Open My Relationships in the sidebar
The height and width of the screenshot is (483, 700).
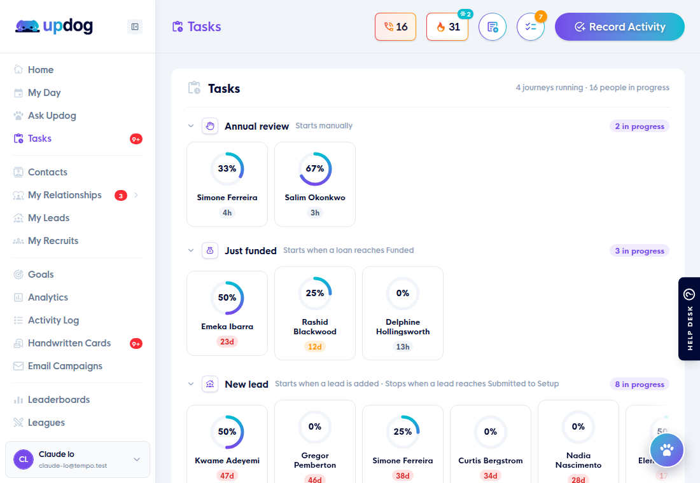[x=65, y=195]
